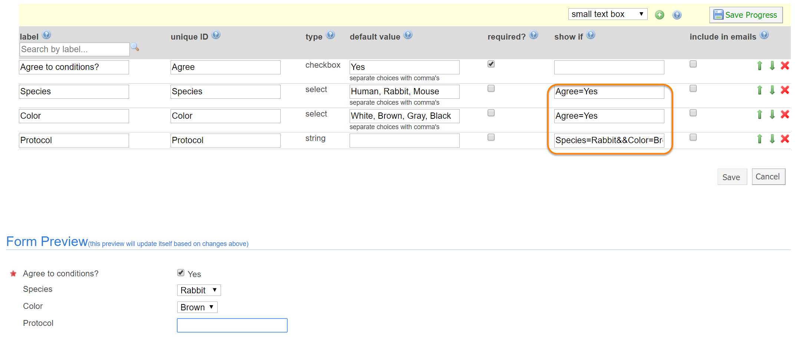Toggle include in emails for Protocol row
Screen dimensions: 796x337
pyautogui.click(x=693, y=137)
